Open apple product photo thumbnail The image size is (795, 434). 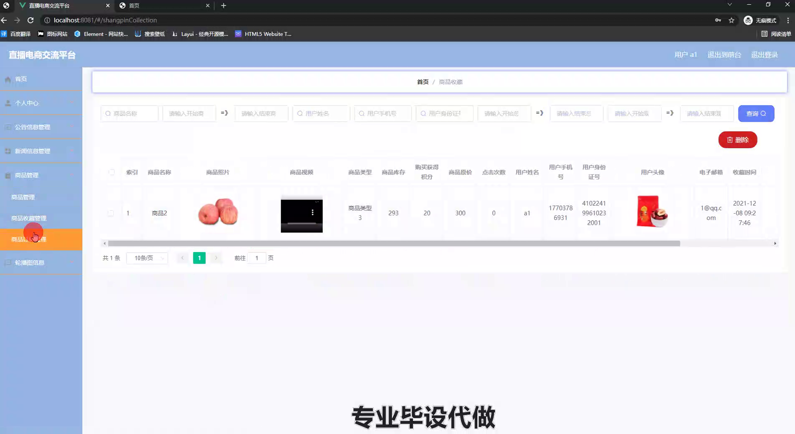218,212
